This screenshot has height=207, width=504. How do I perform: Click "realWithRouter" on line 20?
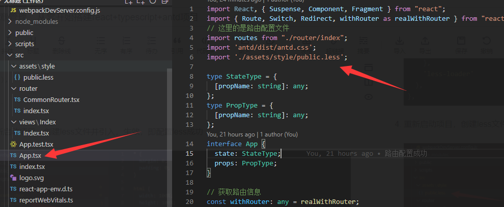click(x=327, y=201)
